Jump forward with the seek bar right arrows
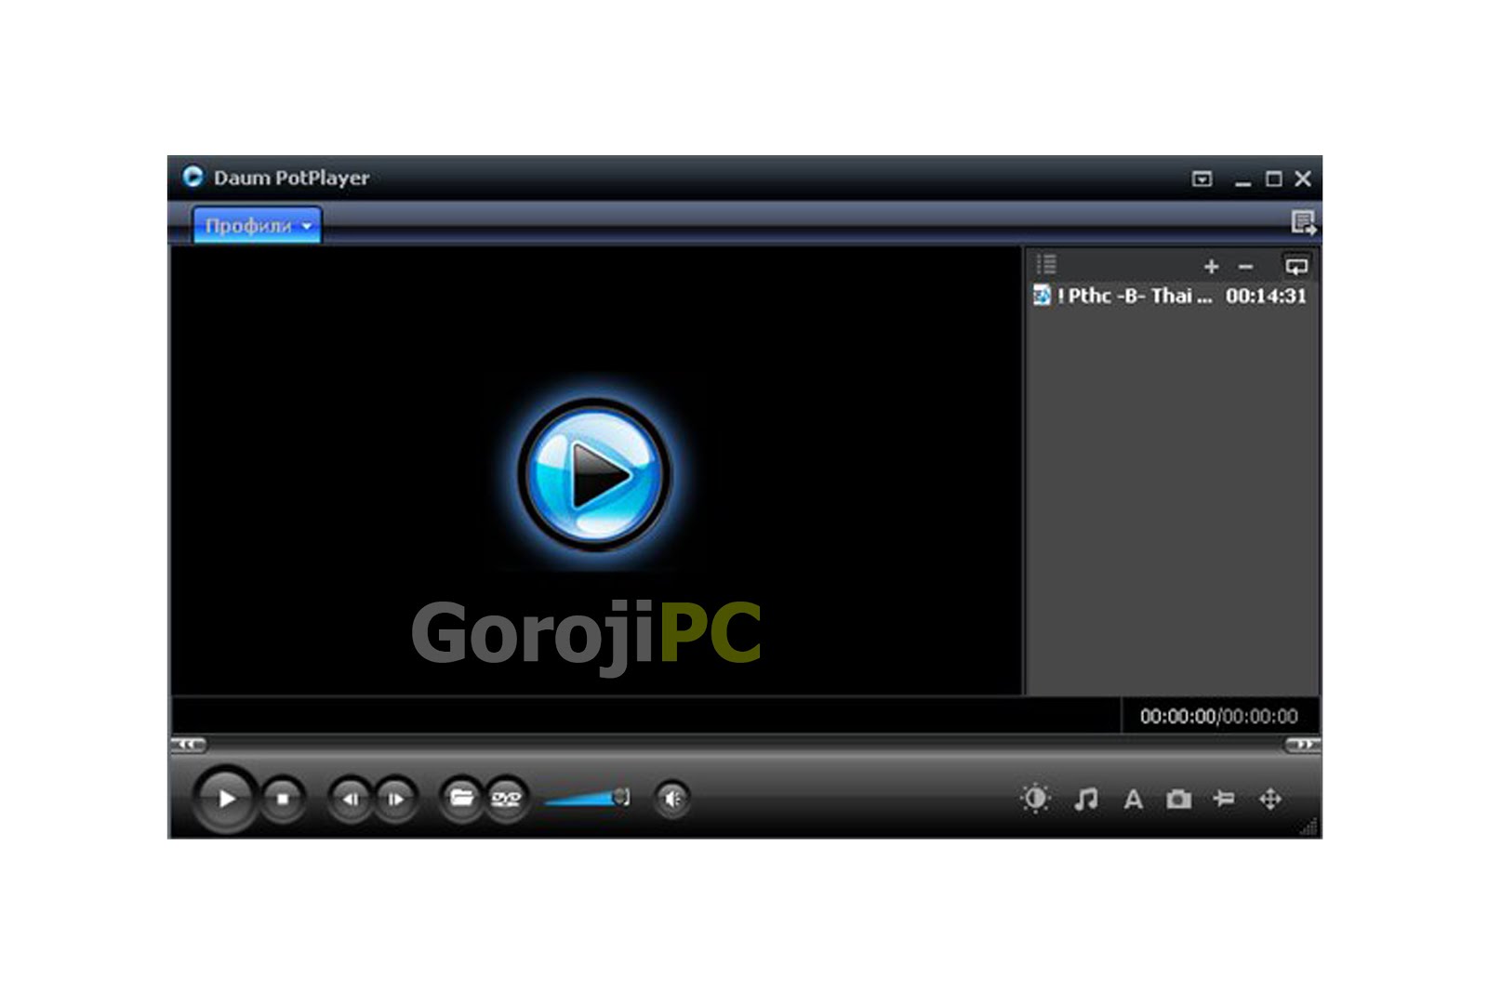The image size is (1488, 992). pyautogui.click(x=1302, y=745)
